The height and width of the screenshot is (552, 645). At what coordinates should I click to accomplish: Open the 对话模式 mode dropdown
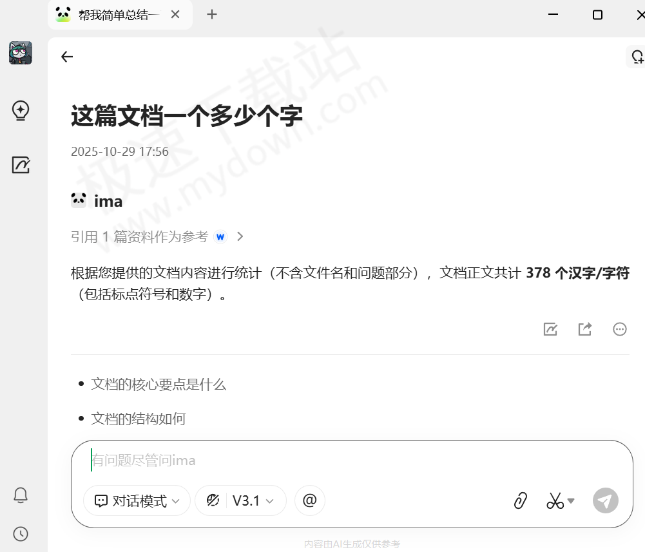(137, 500)
